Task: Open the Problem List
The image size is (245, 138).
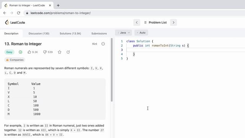Action: point(155,23)
